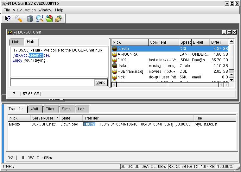
Task: Sort user list by Speed column
Action: coord(185,42)
